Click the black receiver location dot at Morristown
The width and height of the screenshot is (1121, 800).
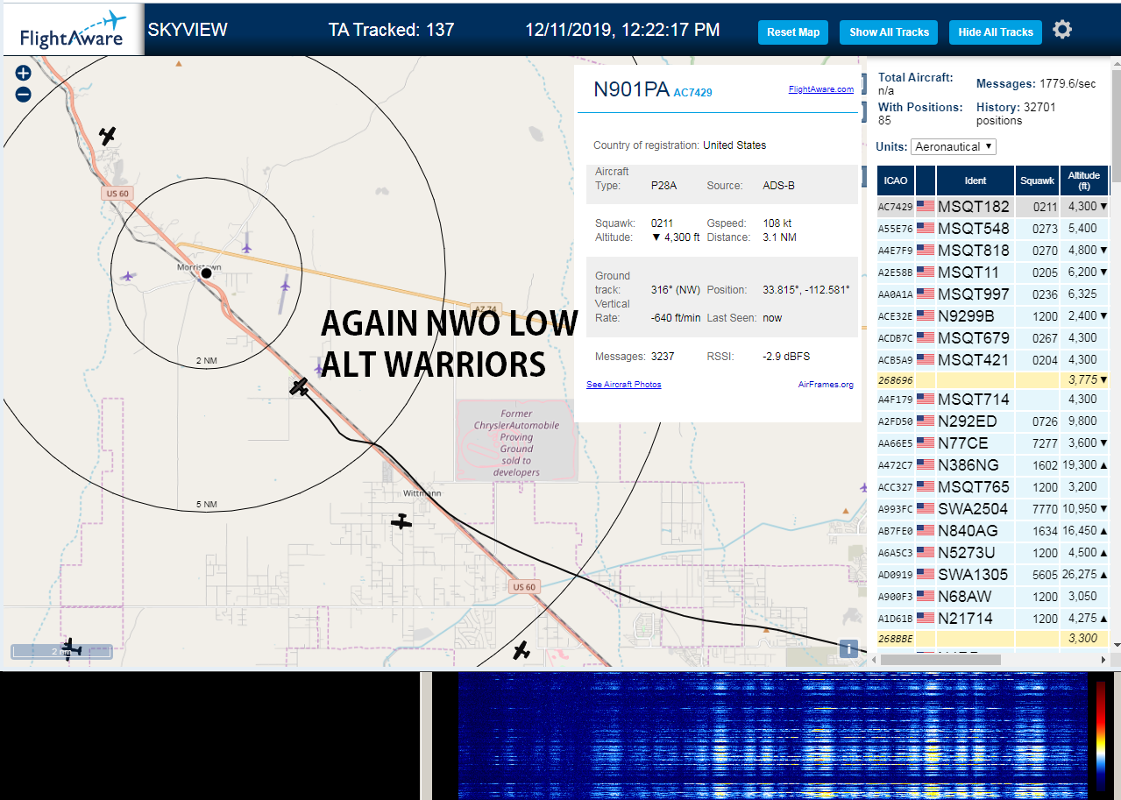207,273
